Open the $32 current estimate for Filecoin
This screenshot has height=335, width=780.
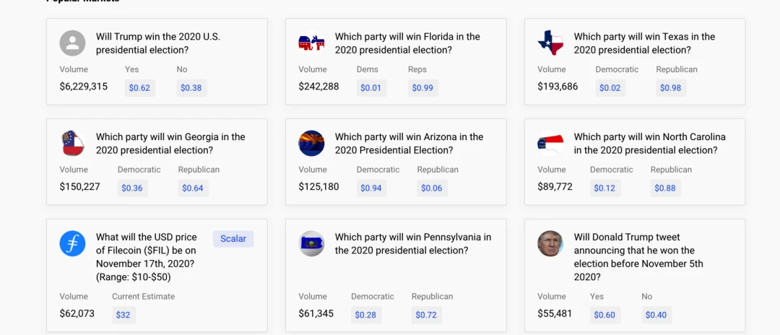123,315
